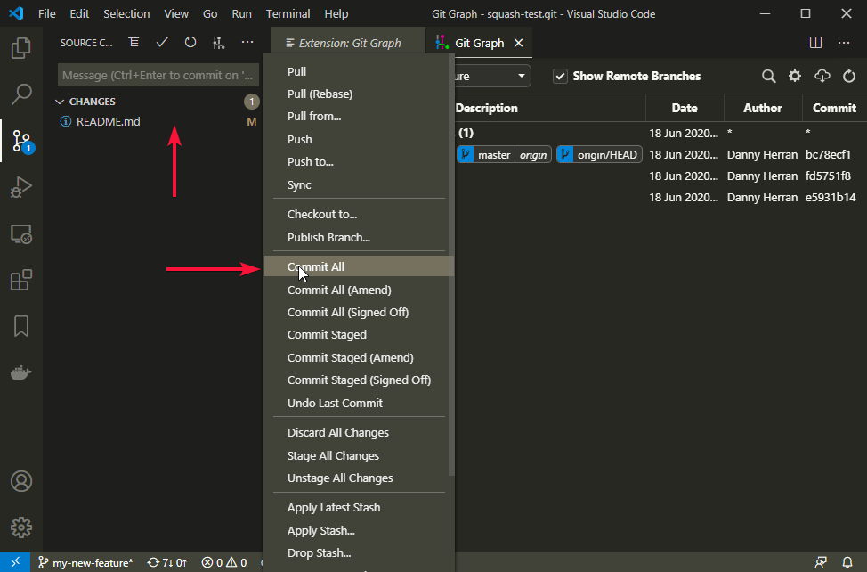Open the Docker view
The height and width of the screenshot is (572, 867).
[x=21, y=372]
